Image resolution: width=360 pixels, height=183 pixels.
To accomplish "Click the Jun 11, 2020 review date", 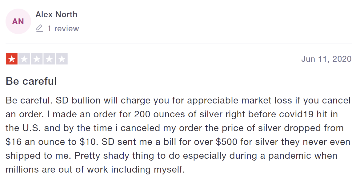I will pos(326,59).
